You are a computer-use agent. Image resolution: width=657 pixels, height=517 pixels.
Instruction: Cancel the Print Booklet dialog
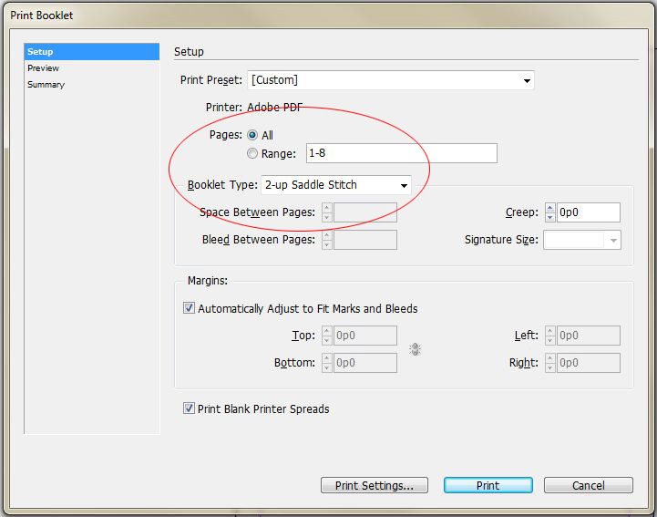coord(588,485)
